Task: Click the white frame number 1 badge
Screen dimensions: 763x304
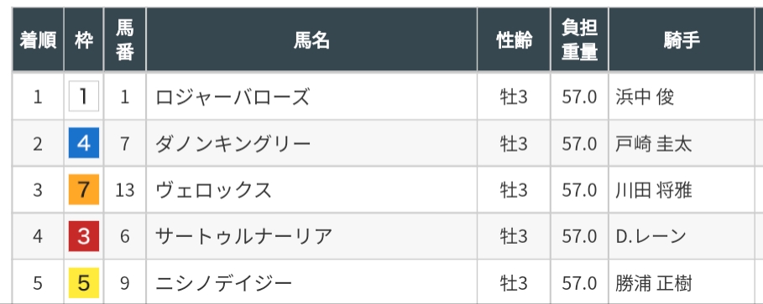Action: click(x=84, y=96)
